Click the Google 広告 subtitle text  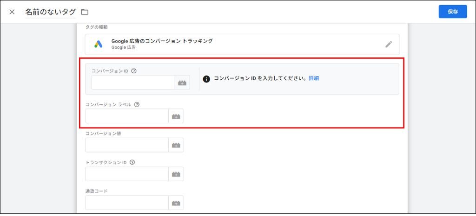(124, 47)
